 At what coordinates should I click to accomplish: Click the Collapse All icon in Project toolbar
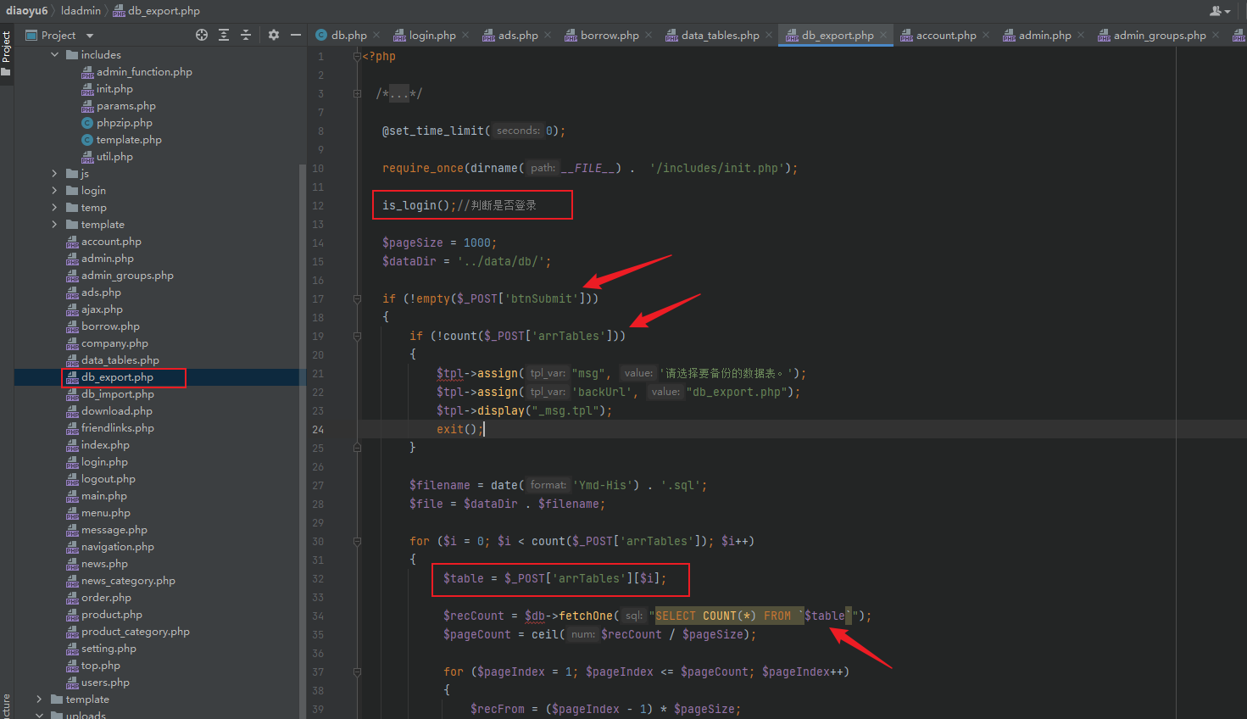(x=246, y=35)
